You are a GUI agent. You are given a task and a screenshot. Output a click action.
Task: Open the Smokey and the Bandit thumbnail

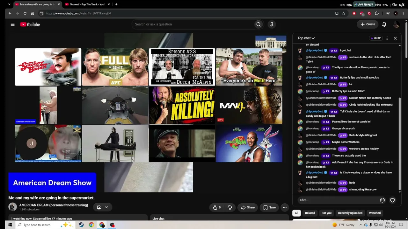48,67
